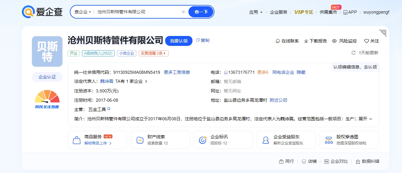Show the QR code at the card corner
Image resolution: width=402 pixels, height=173 pixels.
pos(383,33)
